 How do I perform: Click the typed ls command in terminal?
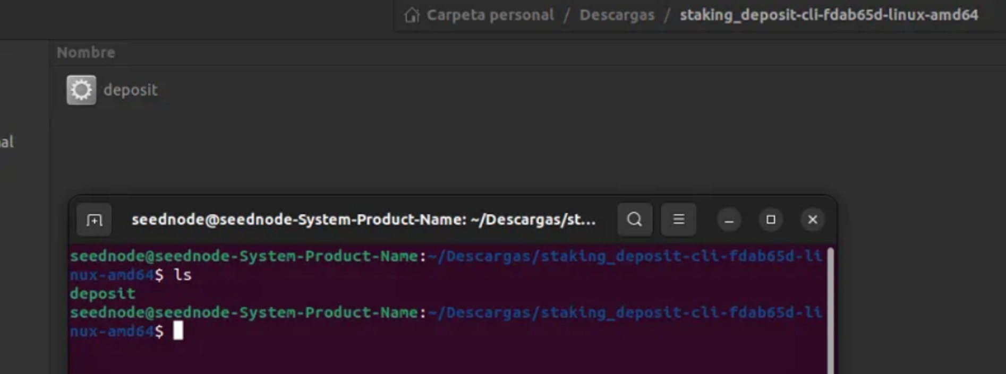pyautogui.click(x=183, y=275)
